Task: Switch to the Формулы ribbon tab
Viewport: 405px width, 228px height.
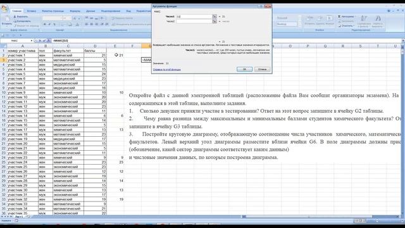Action: [75, 11]
